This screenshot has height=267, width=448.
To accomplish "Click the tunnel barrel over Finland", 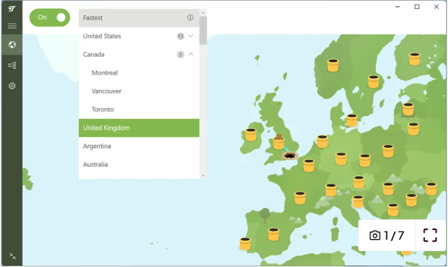I will point(414,59).
